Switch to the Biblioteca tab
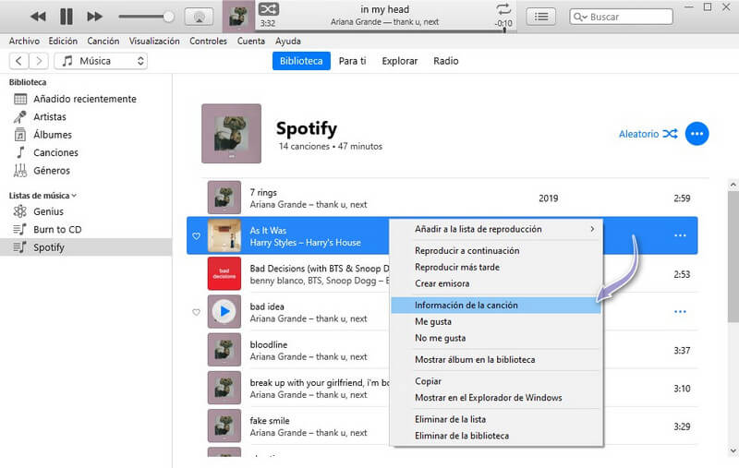739x468 pixels. tap(301, 61)
